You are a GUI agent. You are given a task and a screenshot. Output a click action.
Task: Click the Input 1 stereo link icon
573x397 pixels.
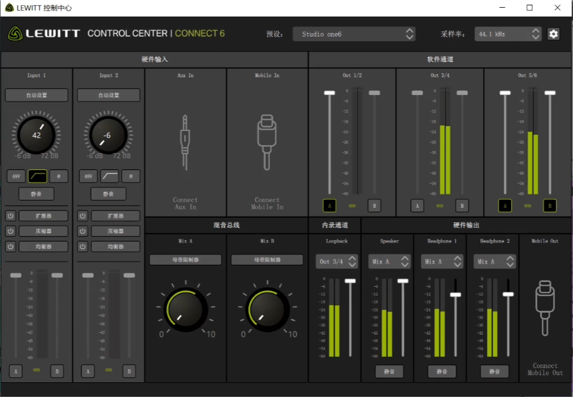click(37, 370)
